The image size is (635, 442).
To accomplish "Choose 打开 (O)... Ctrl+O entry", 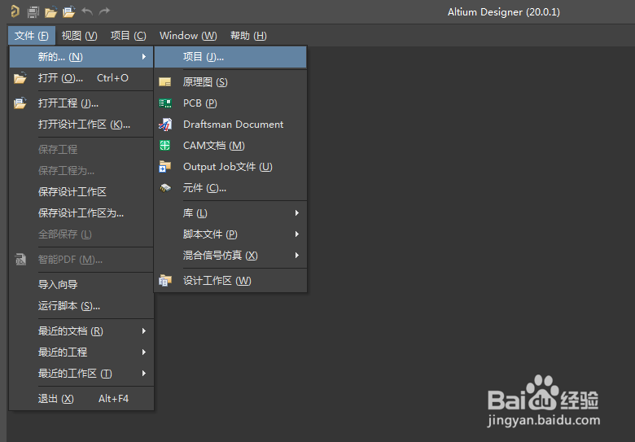I will click(x=81, y=77).
